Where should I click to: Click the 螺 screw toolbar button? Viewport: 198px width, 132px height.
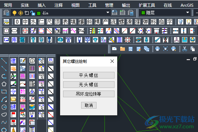point(121,22)
